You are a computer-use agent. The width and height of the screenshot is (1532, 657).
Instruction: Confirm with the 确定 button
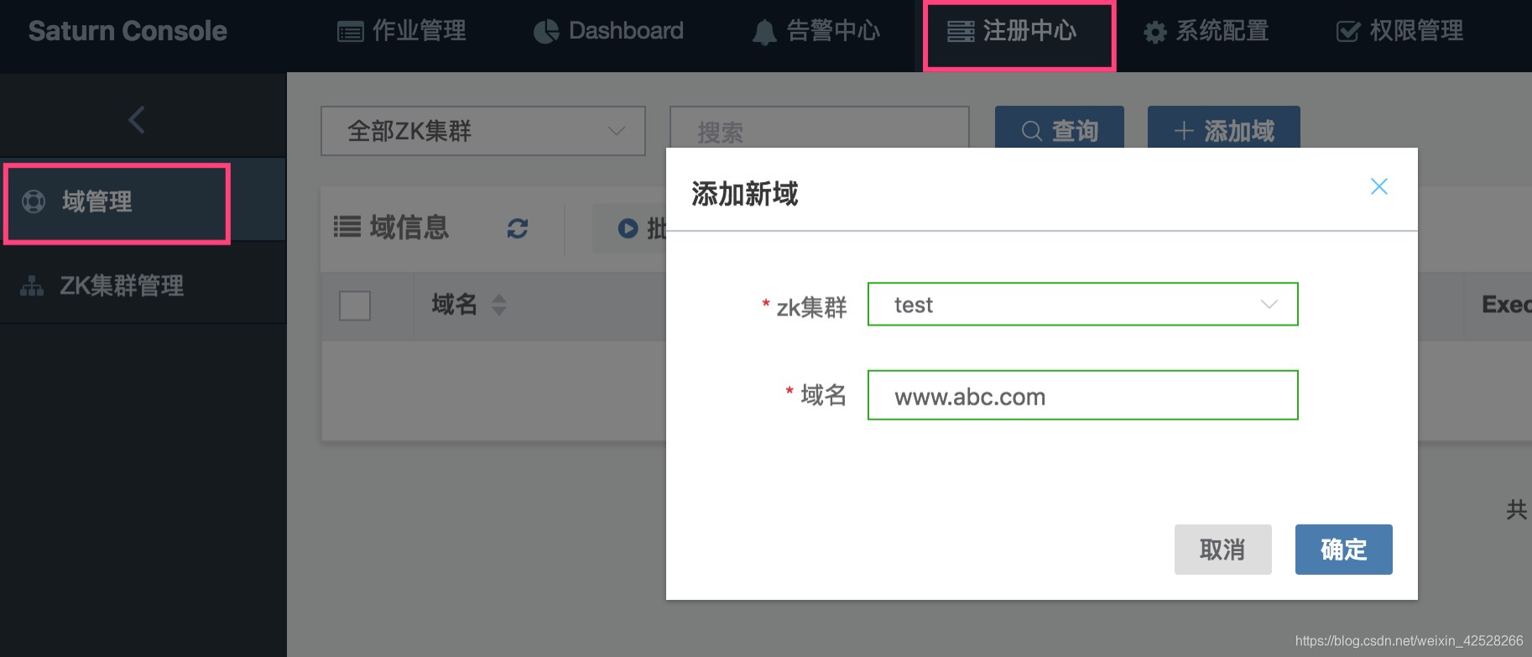point(1344,550)
